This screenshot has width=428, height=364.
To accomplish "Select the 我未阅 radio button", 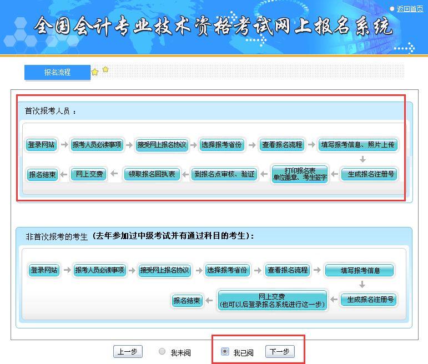I will point(162,351).
